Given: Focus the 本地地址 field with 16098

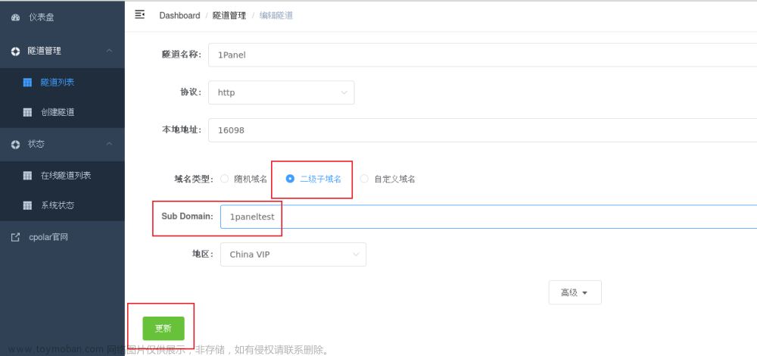Looking at the screenshot, I should tap(483, 130).
